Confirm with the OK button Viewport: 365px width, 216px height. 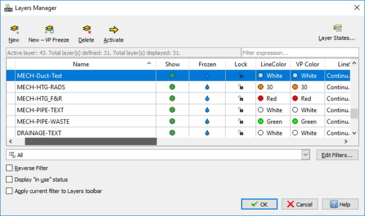[x=259, y=204]
